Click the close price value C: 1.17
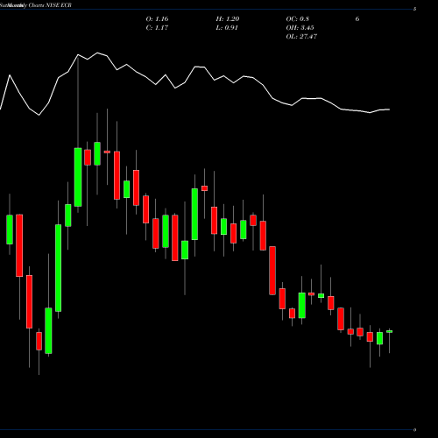The height and width of the screenshot is (438, 438). click(157, 28)
